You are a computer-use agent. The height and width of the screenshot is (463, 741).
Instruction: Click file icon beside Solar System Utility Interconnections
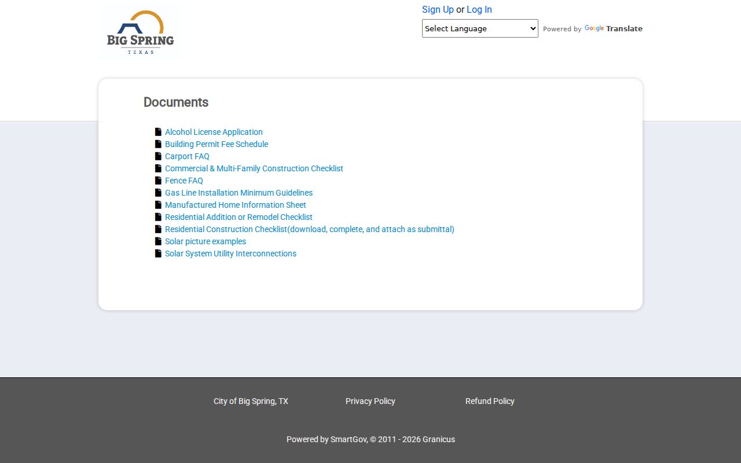tap(158, 253)
